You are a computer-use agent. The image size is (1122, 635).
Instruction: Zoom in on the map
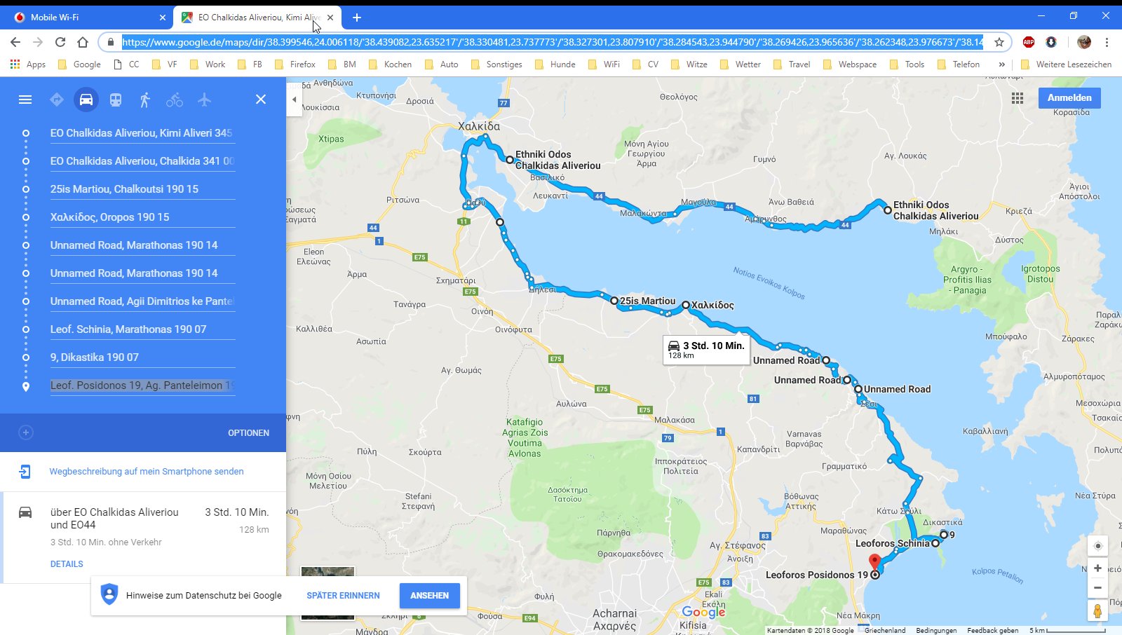[1097, 568]
